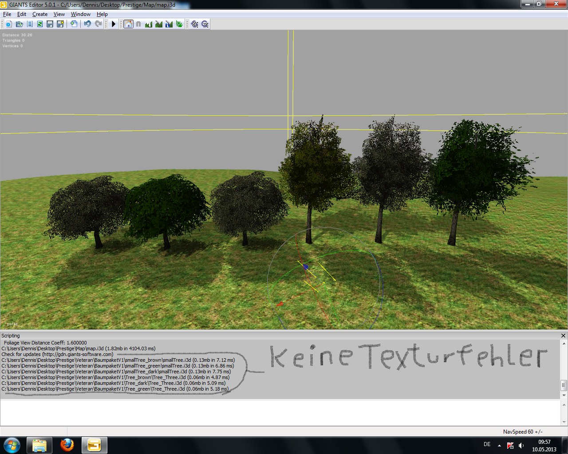Click the script input scrollbar down arrow
Screen dimensions: 568x454
click(564, 422)
